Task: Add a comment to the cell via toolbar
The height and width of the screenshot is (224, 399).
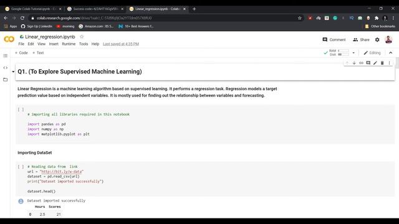Action: (368, 63)
